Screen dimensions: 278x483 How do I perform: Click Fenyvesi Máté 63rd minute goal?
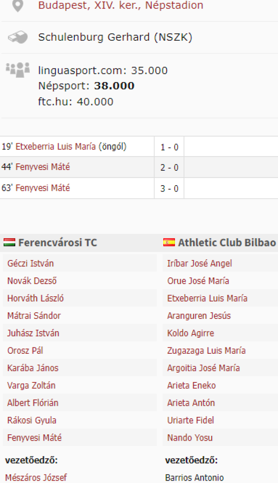43,188
